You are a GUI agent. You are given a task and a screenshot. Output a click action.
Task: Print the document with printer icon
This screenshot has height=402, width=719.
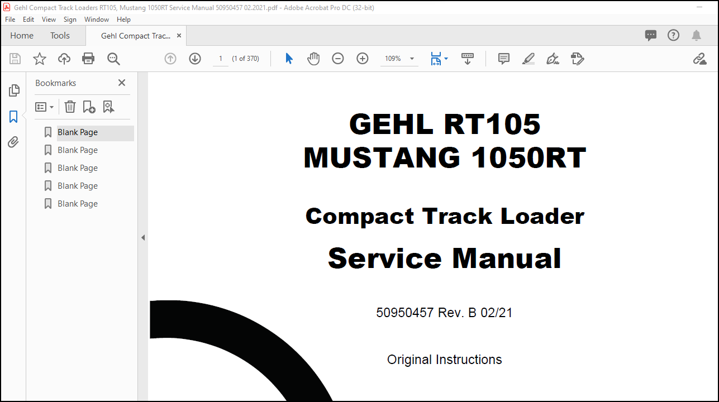click(x=88, y=59)
